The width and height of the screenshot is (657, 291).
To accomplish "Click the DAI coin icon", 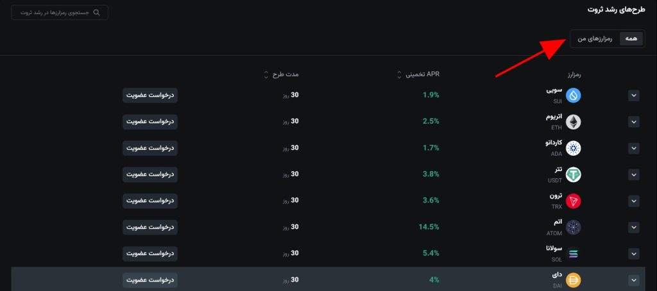I will coord(573,279).
